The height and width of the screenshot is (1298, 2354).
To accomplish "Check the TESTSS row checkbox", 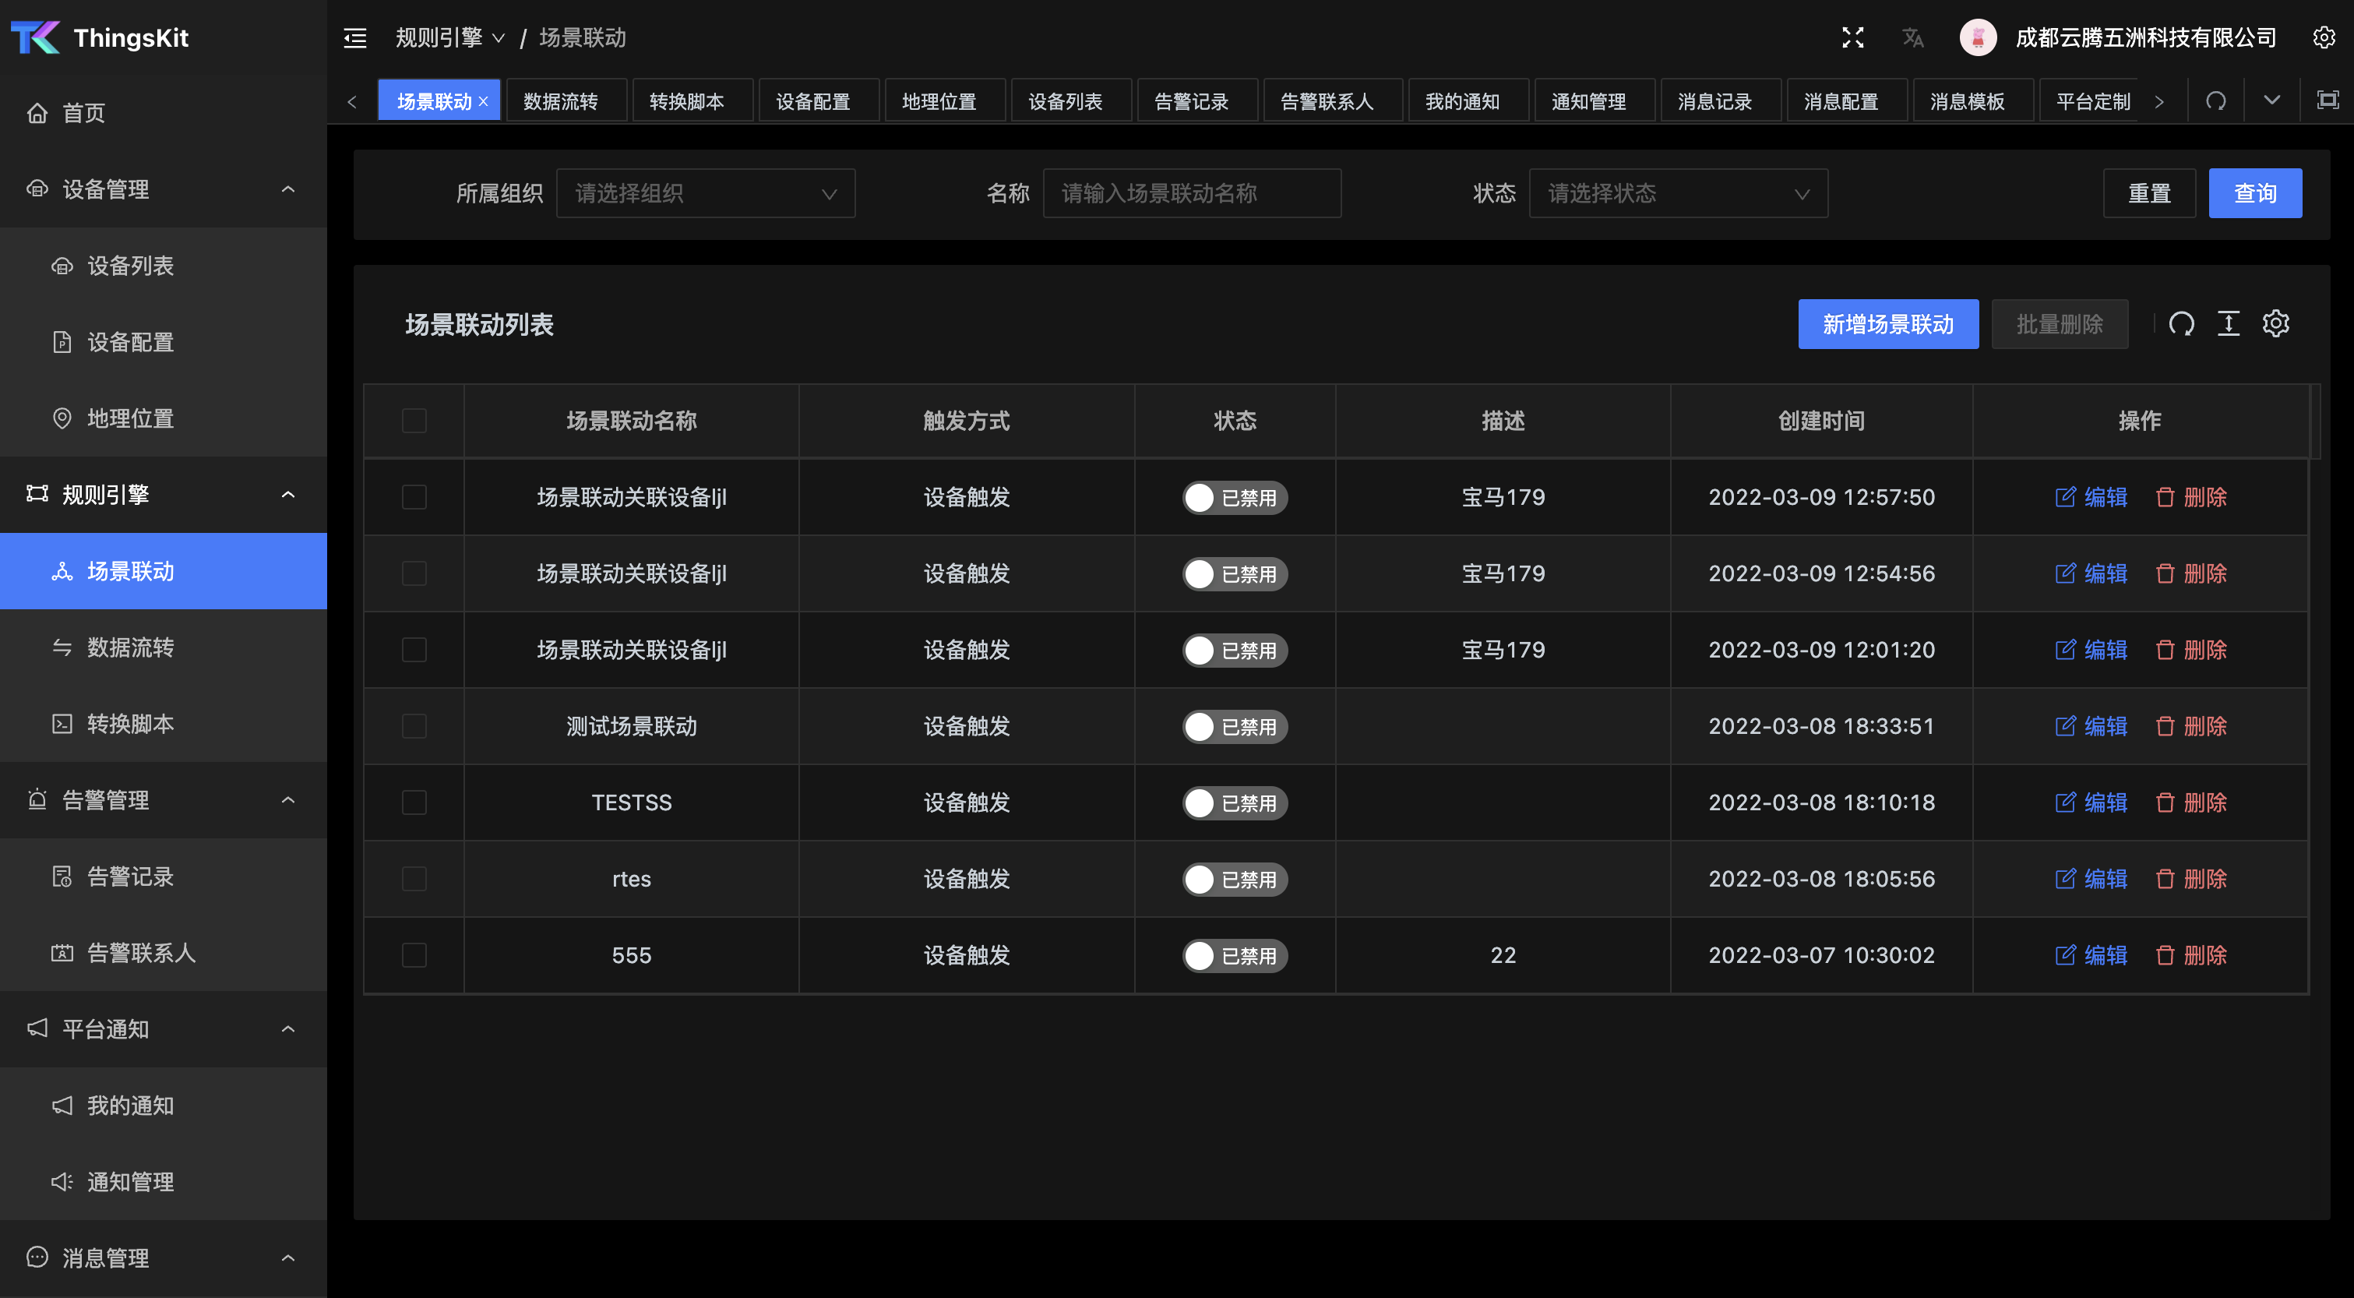I will (414, 802).
